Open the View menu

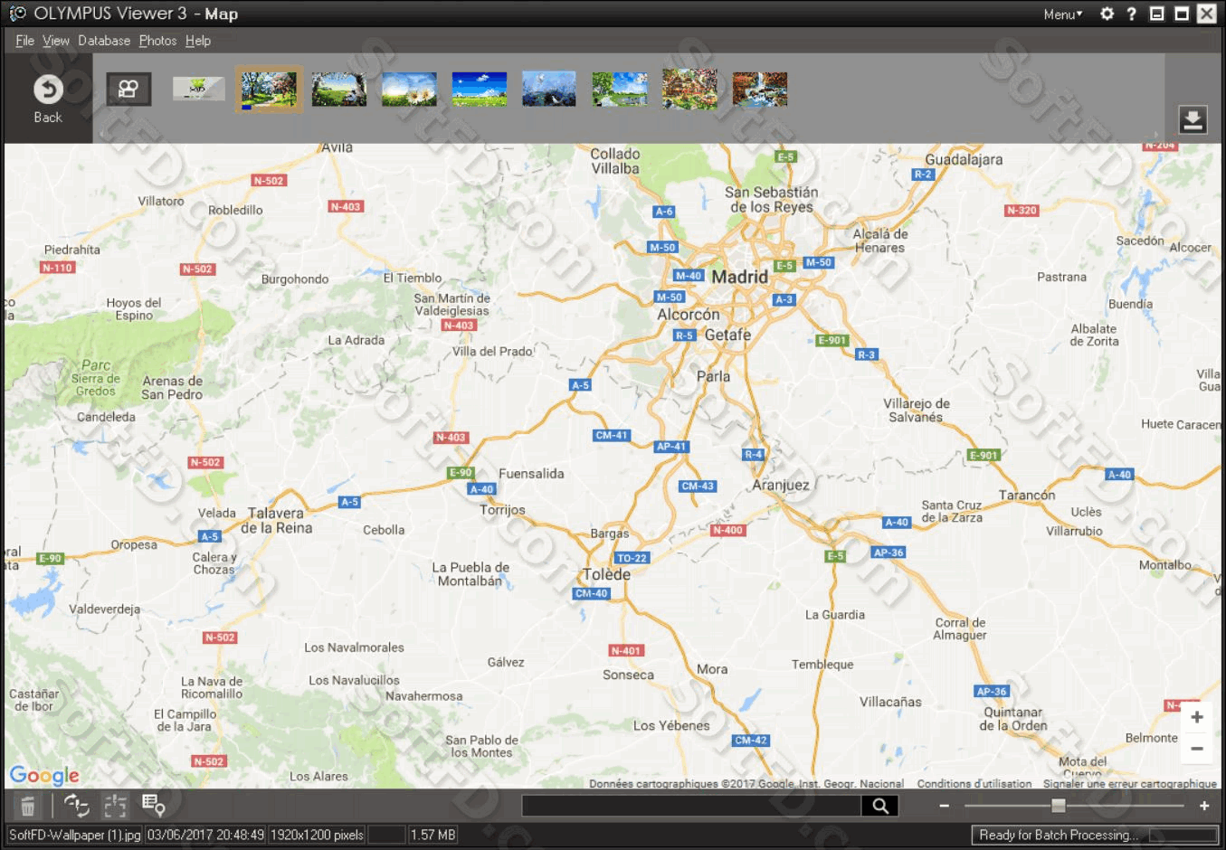coord(55,41)
